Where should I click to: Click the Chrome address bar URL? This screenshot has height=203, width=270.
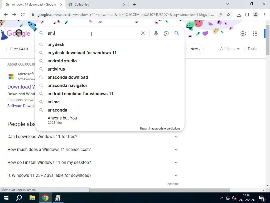[126, 15]
